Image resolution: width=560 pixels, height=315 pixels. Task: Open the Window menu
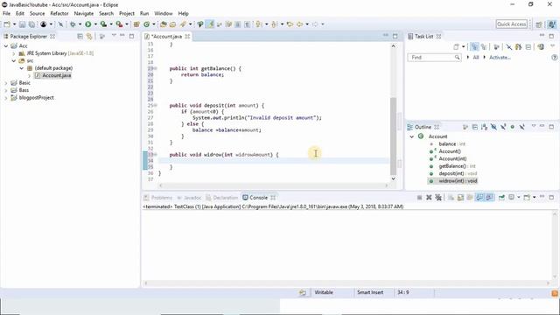[164, 14]
